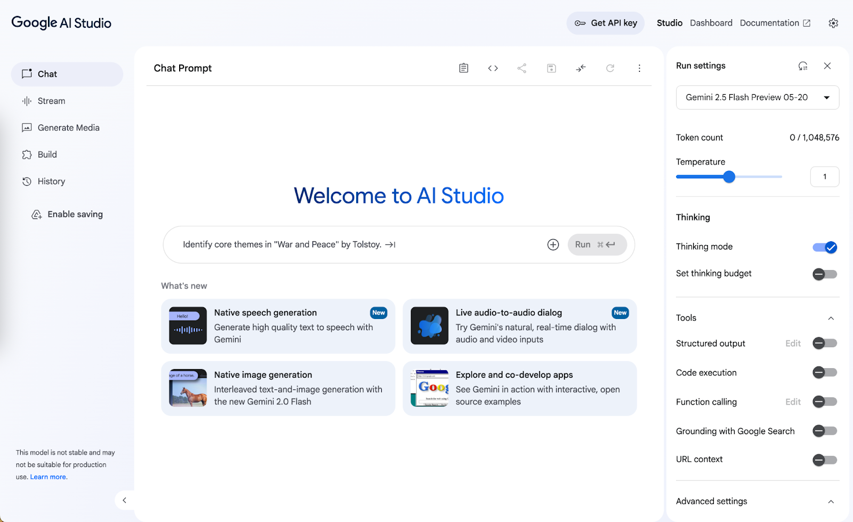This screenshot has width=853, height=522.
Task: Click the Explore apps Google thumbnail
Action: 430,388
